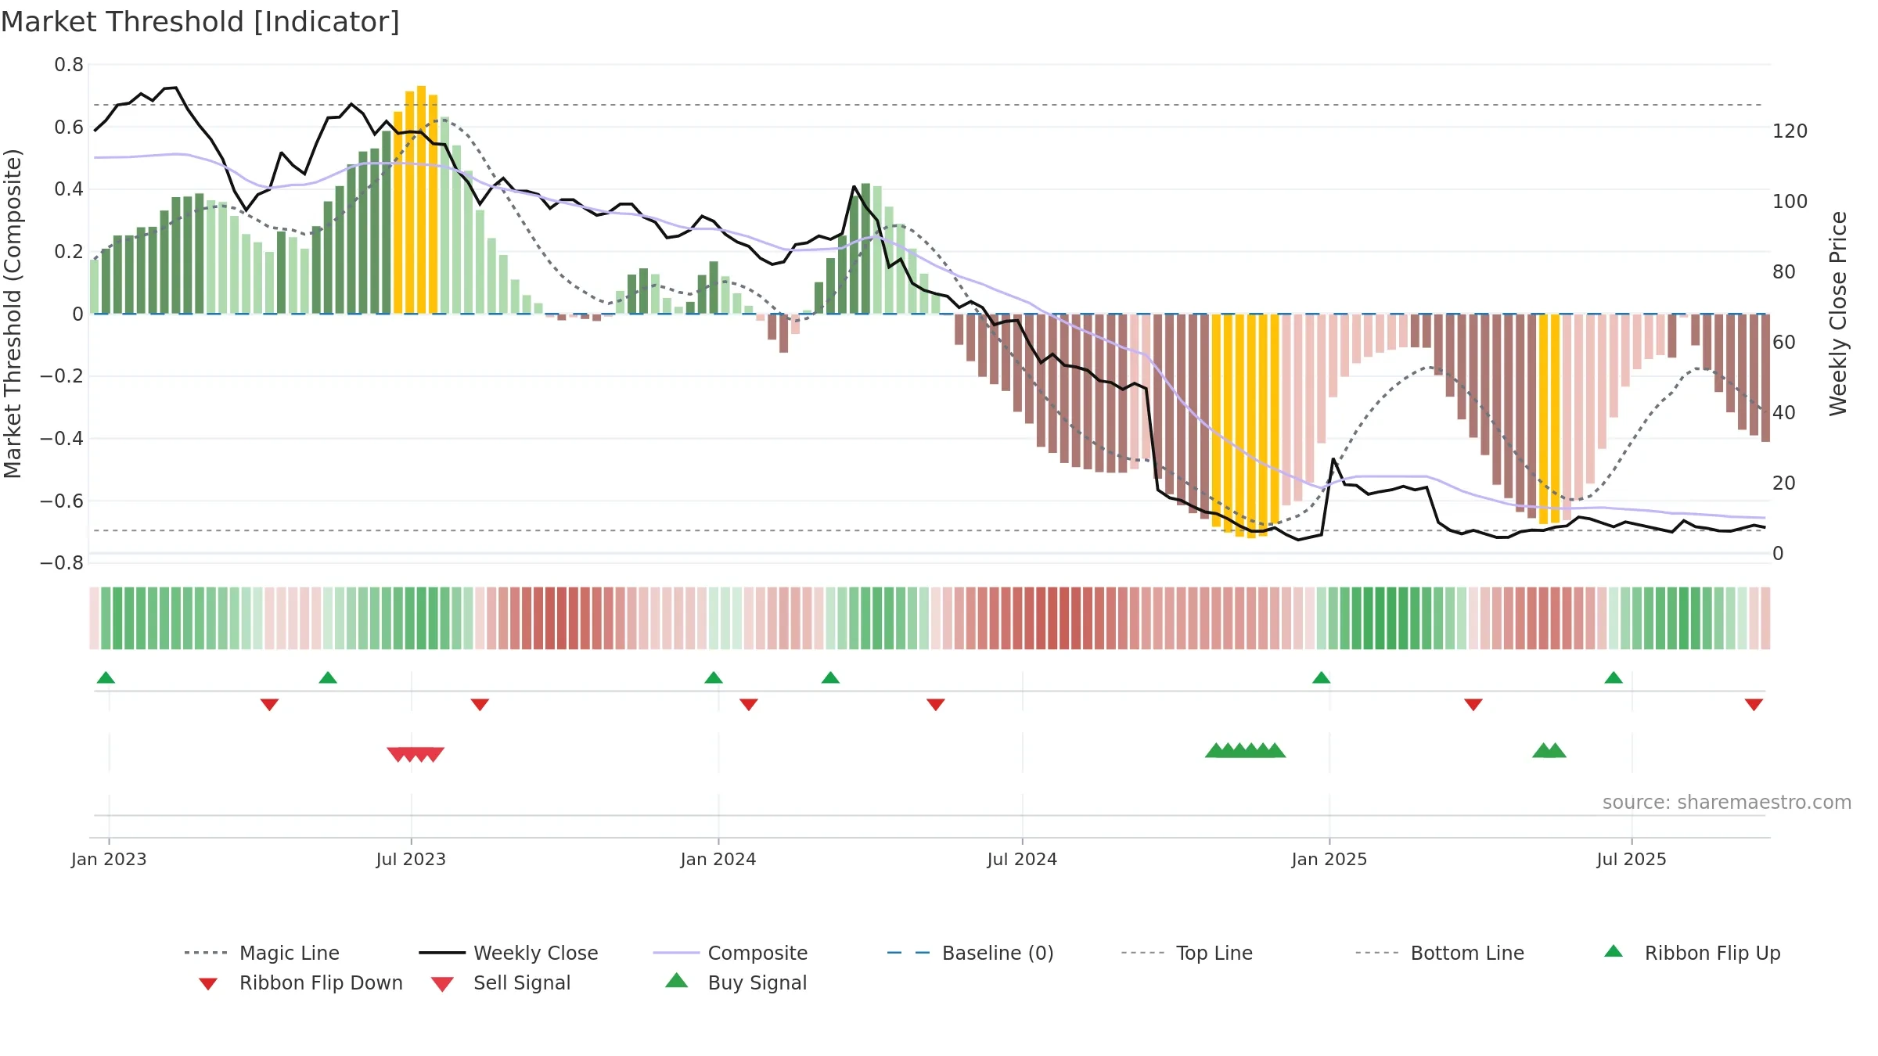The image size is (1878, 1056).
Task: Toggle the Ribbon Flip Down legend entry
Action: (300, 982)
